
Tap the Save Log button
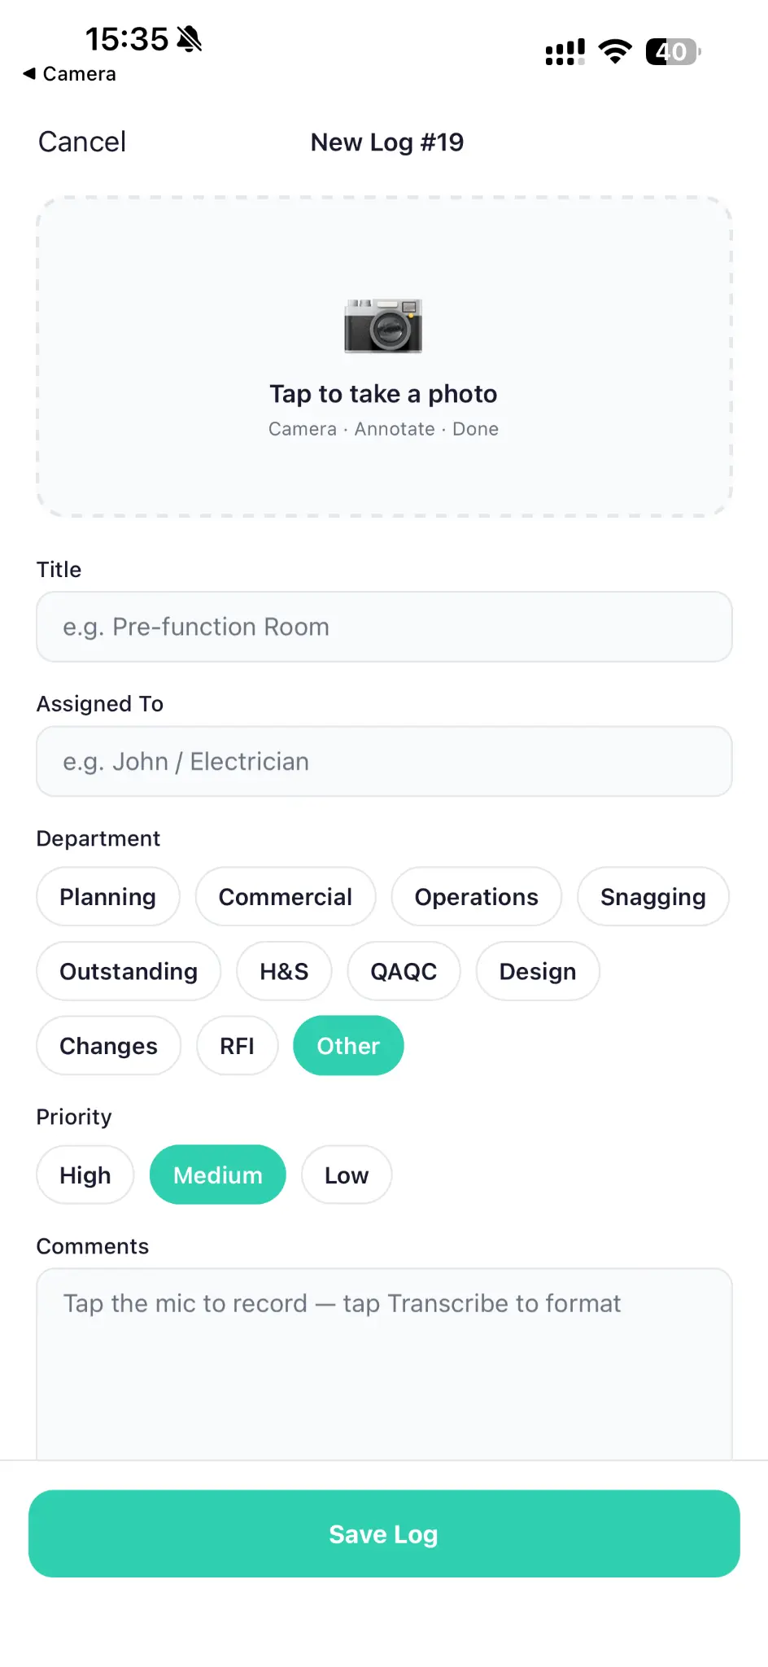click(x=383, y=1534)
